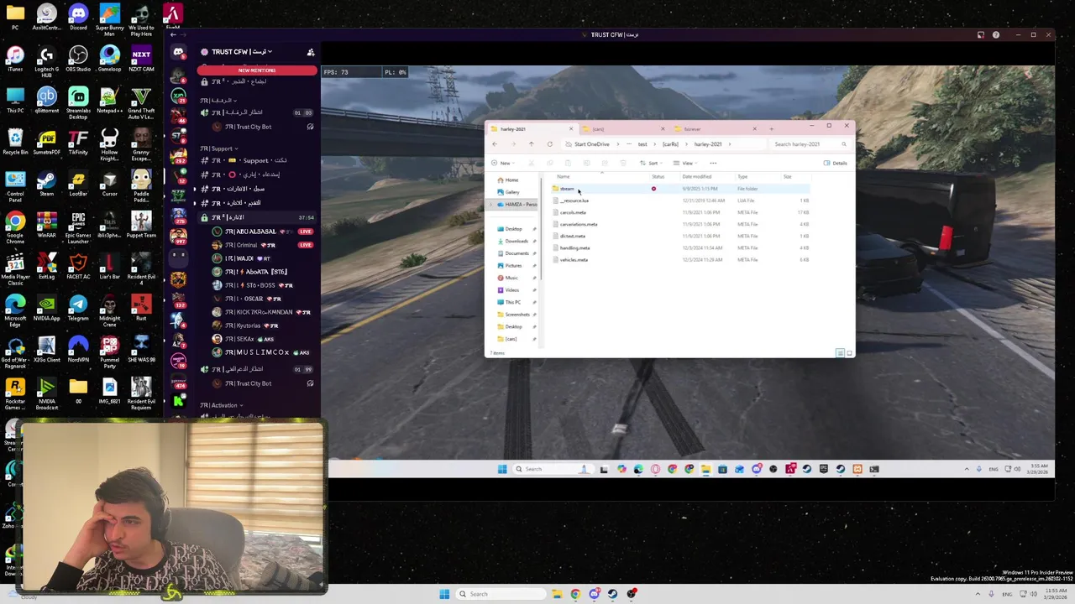The image size is (1075, 604).
Task: Open the iTunes desktop shortcut
Action: pyautogui.click(x=15, y=59)
